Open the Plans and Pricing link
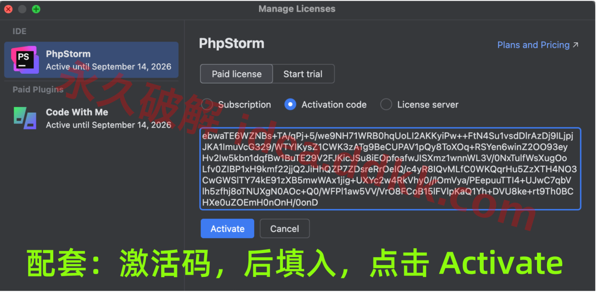Screen dimensions: 596x292 coord(538,45)
